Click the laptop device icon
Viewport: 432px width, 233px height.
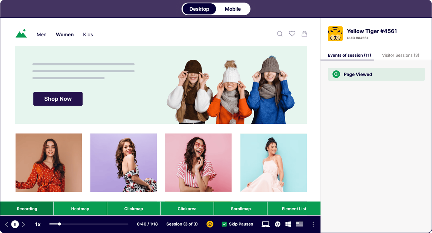(x=265, y=224)
